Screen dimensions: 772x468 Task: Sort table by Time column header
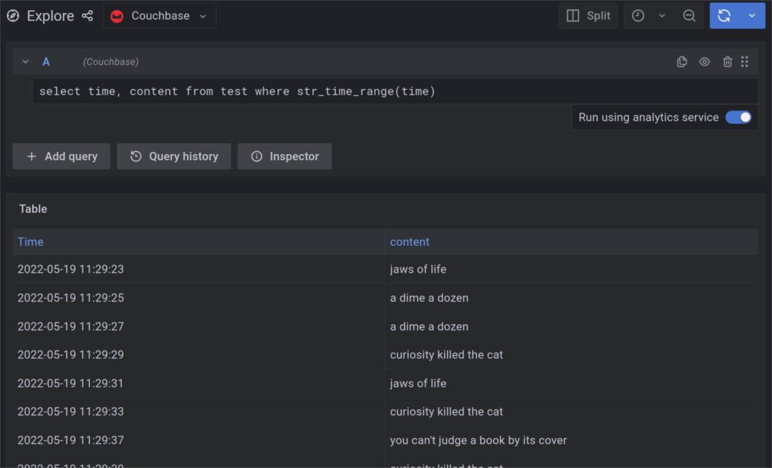[x=30, y=242]
